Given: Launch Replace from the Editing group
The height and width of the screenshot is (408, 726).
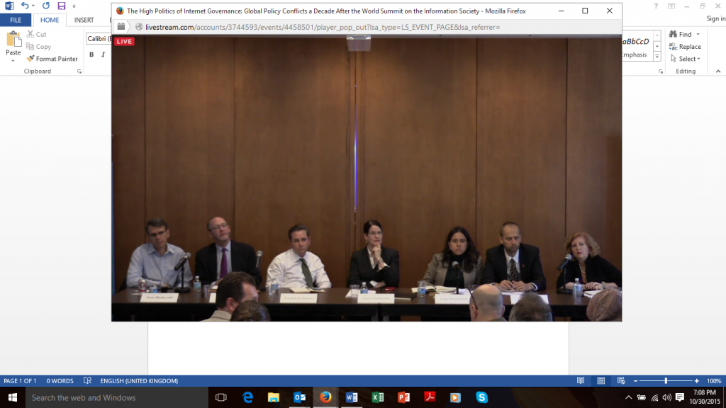Looking at the screenshot, I should tap(686, 46).
